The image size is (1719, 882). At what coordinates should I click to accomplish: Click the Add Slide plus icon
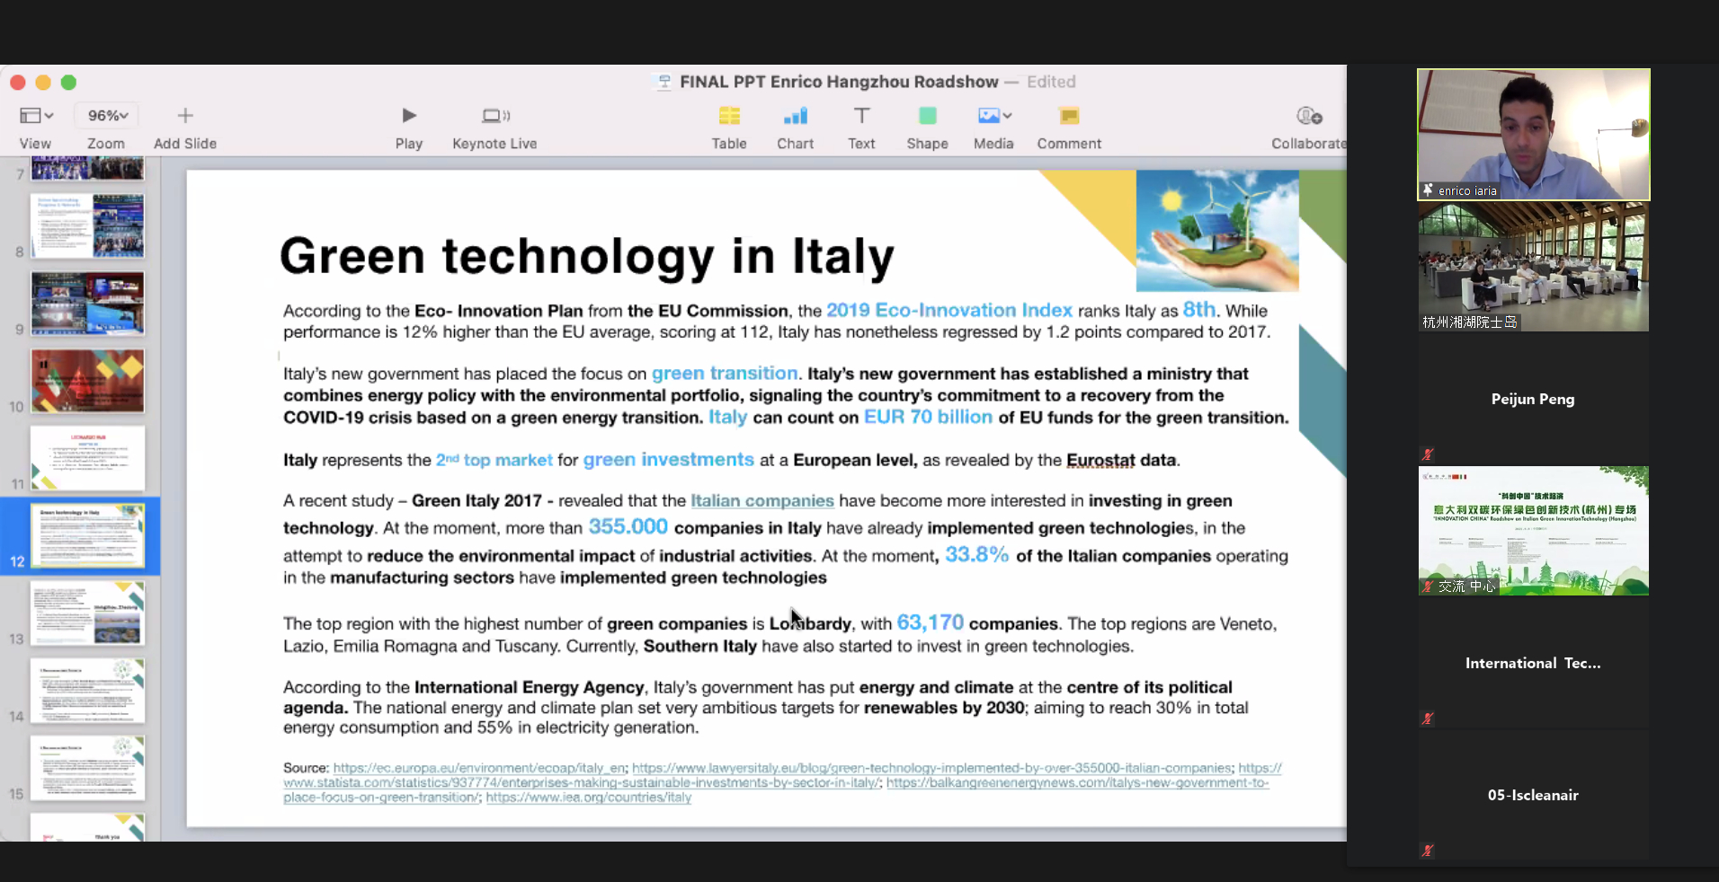tap(185, 116)
